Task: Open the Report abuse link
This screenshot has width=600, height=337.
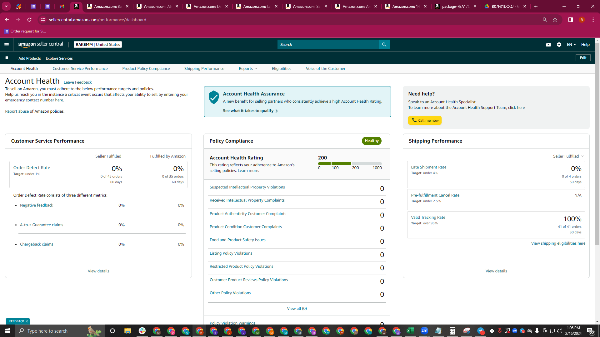Action: (17, 111)
